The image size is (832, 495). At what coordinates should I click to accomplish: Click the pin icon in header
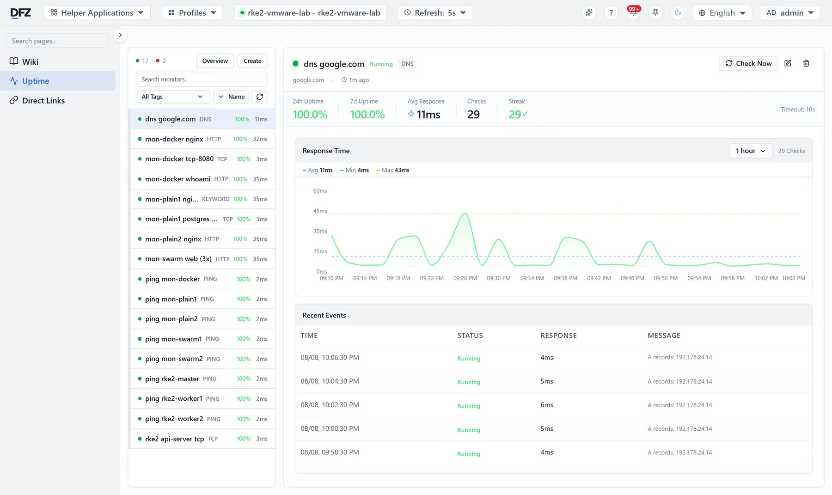655,13
